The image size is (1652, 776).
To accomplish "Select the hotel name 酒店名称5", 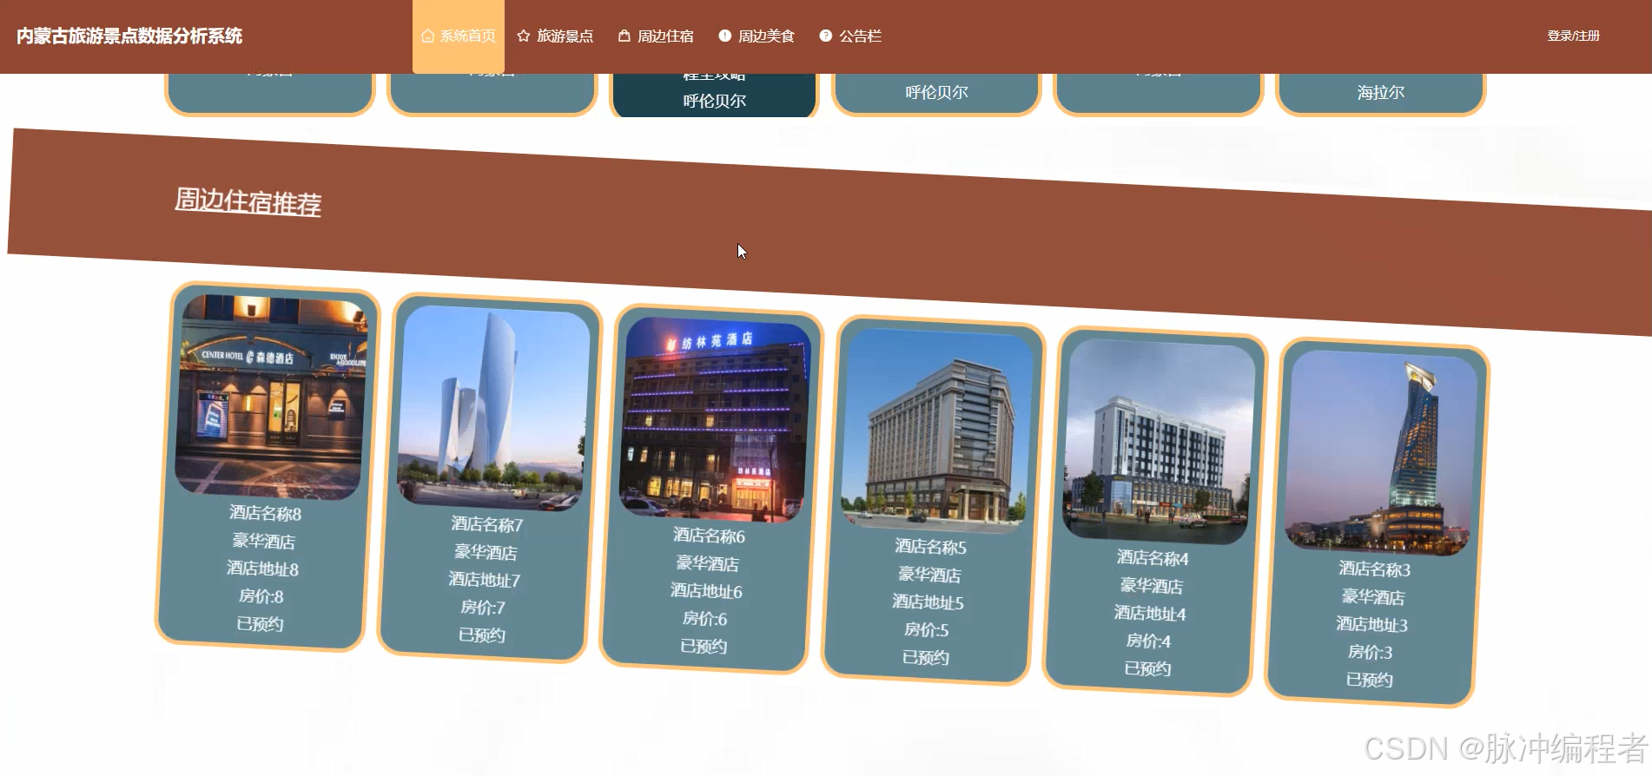I will pyautogui.click(x=930, y=547).
